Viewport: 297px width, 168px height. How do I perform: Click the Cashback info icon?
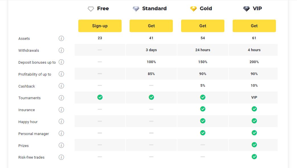pos(61,86)
